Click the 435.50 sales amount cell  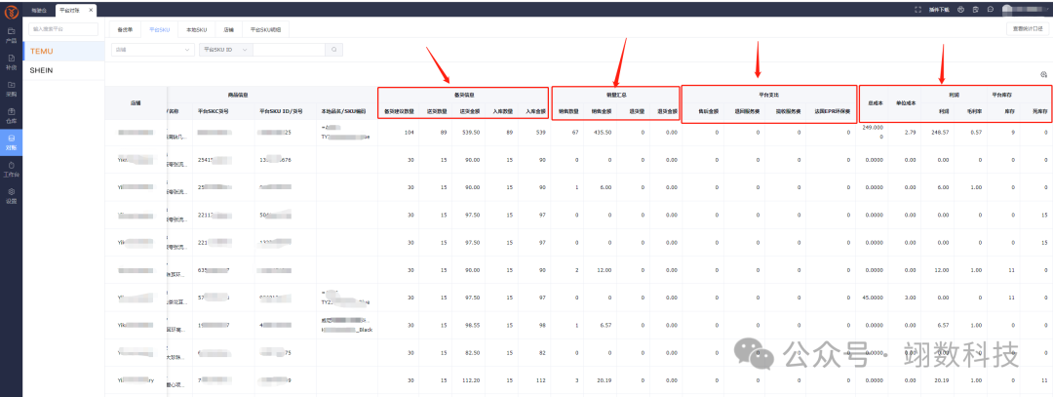point(601,133)
